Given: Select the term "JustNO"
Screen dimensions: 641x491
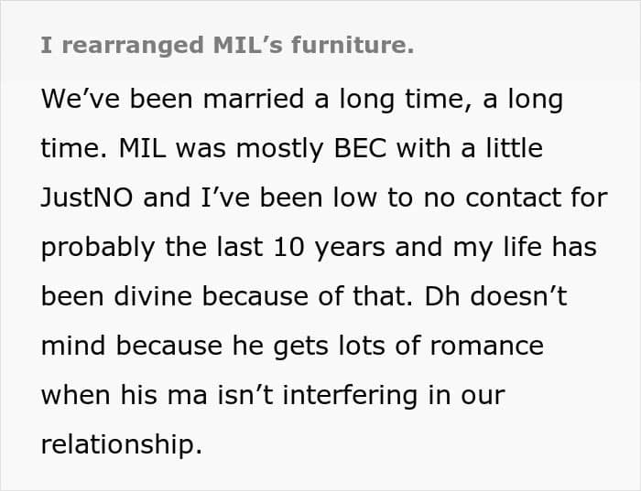Looking at the screenshot, I should pyautogui.click(x=87, y=198).
